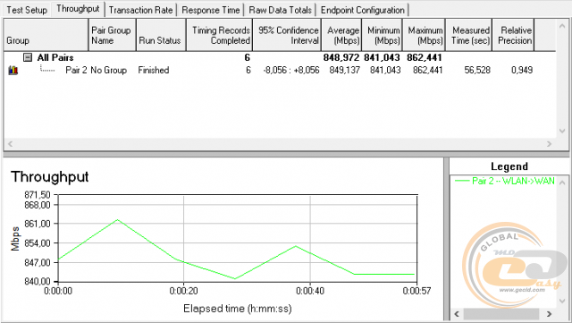The image size is (572, 323).
Task: Select the Pair 2 row
Action: pos(280,70)
